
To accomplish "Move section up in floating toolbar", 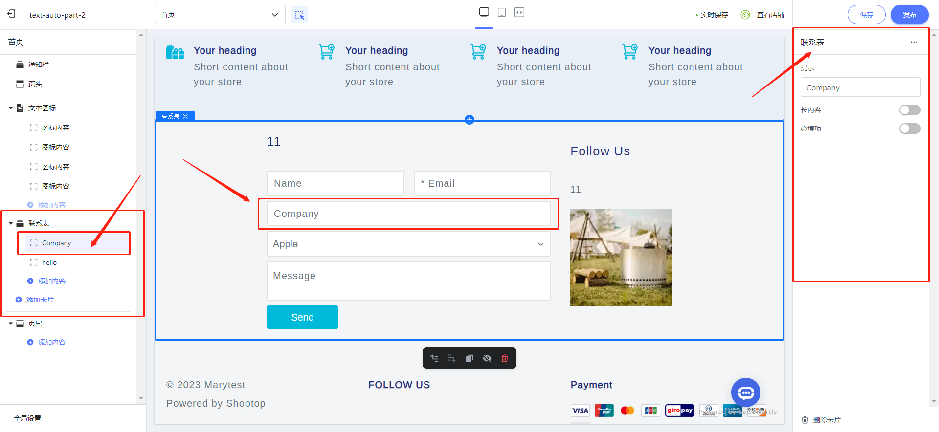I will [434, 358].
